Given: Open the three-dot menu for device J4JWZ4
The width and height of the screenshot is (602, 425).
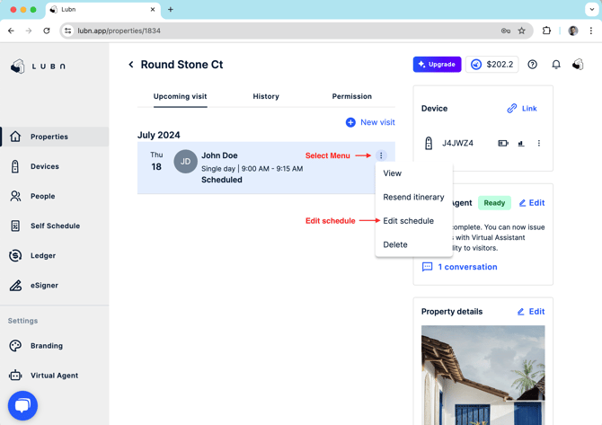Looking at the screenshot, I should [x=539, y=144].
